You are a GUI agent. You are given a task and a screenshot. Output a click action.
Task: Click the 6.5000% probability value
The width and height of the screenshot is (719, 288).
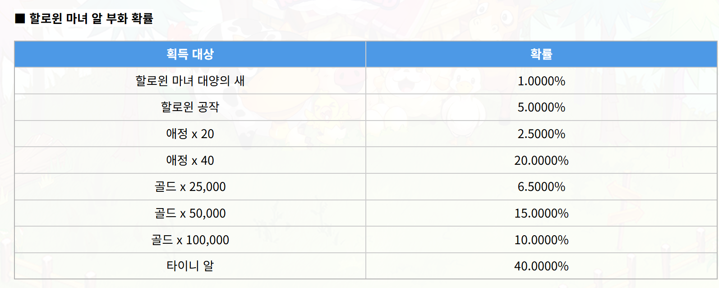pyautogui.click(x=541, y=187)
